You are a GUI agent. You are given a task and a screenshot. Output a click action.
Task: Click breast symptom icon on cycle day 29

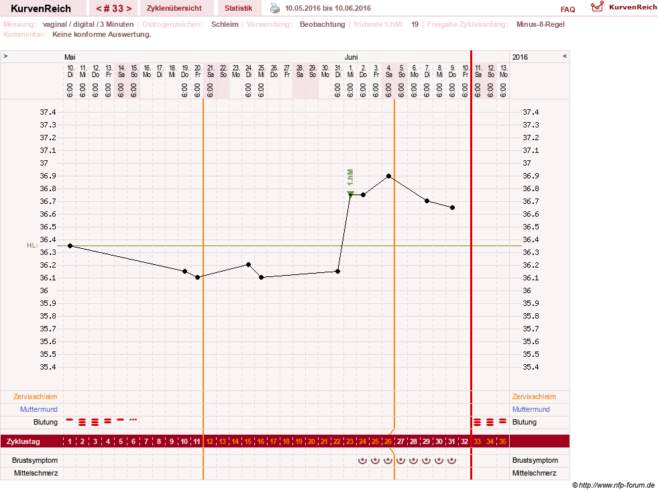pyautogui.click(x=426, y=460)
